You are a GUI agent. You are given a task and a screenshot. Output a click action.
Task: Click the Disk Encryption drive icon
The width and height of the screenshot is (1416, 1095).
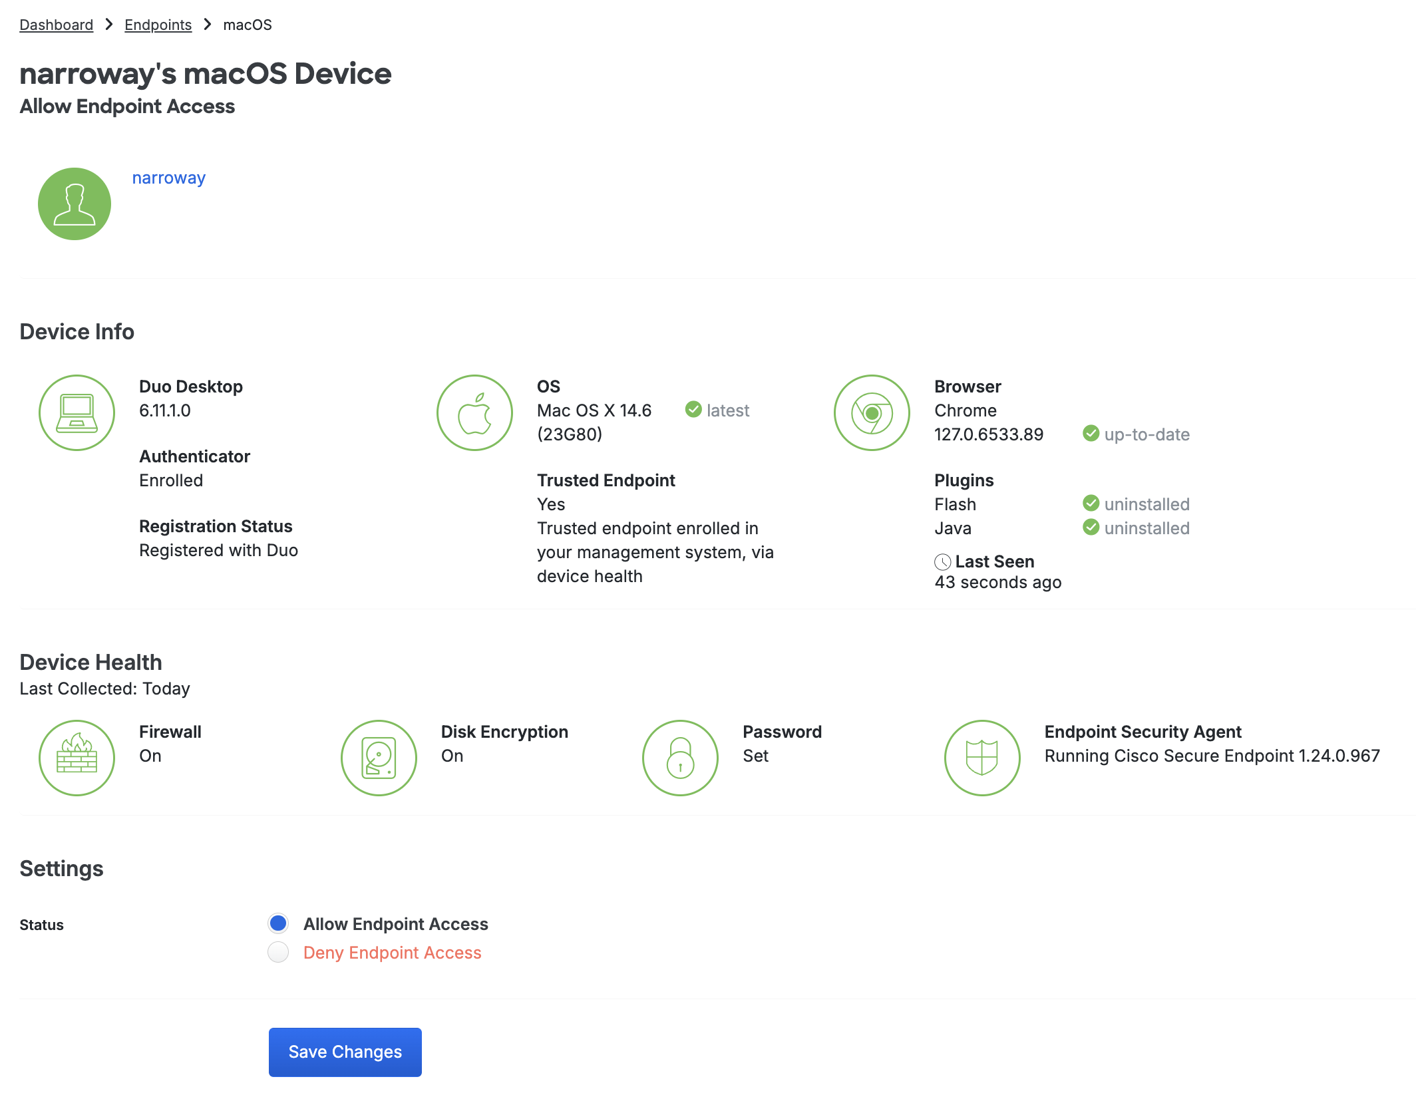379,758
